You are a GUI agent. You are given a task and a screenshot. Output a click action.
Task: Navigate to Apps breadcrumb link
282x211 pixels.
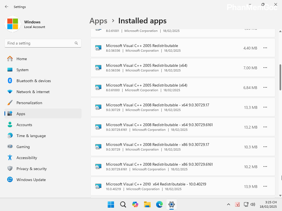(x=98, y=21)
